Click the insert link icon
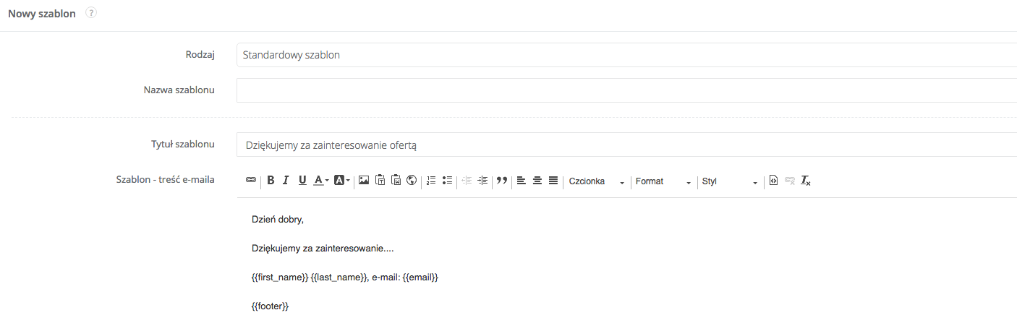Screen dimensions: 1017x336 pyautogui.click(x=251, y=181)
